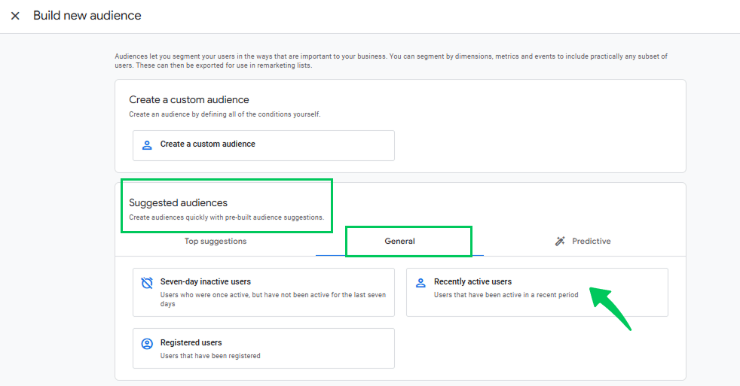740x386 pixels.
Task: Click the Build new audience page title
Action: (87, 16)
